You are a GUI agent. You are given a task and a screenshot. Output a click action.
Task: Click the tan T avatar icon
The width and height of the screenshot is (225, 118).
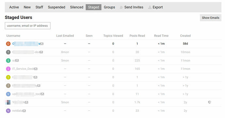[x=8, y=86]
